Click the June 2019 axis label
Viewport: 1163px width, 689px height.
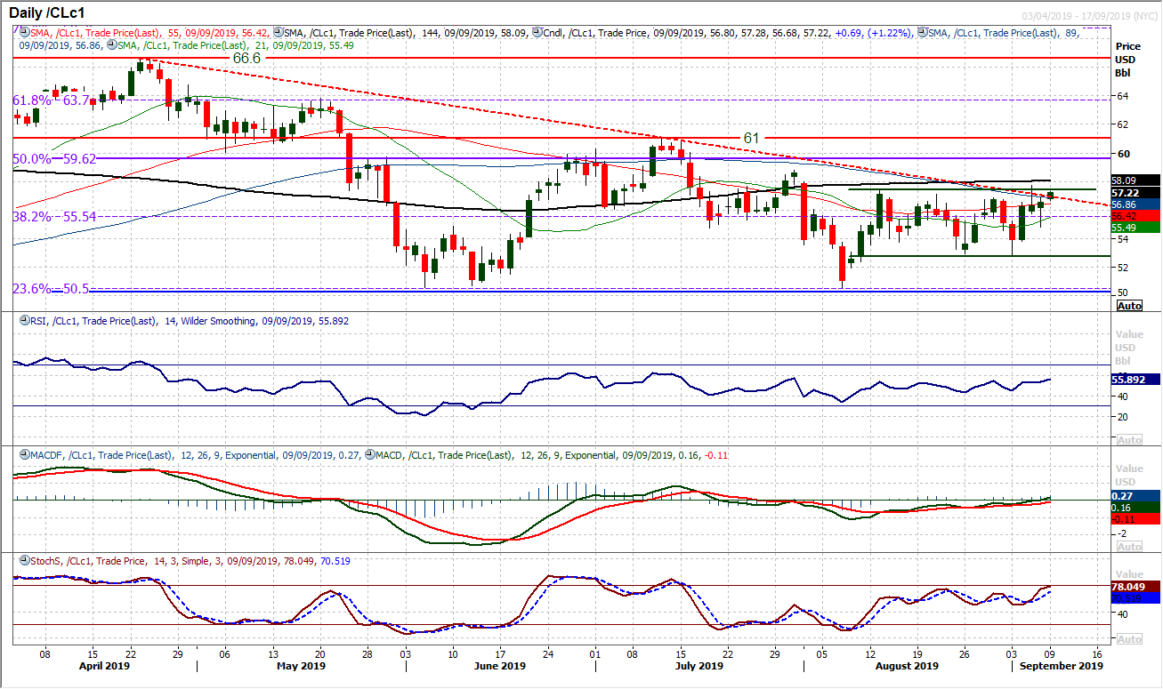[499, 665]
